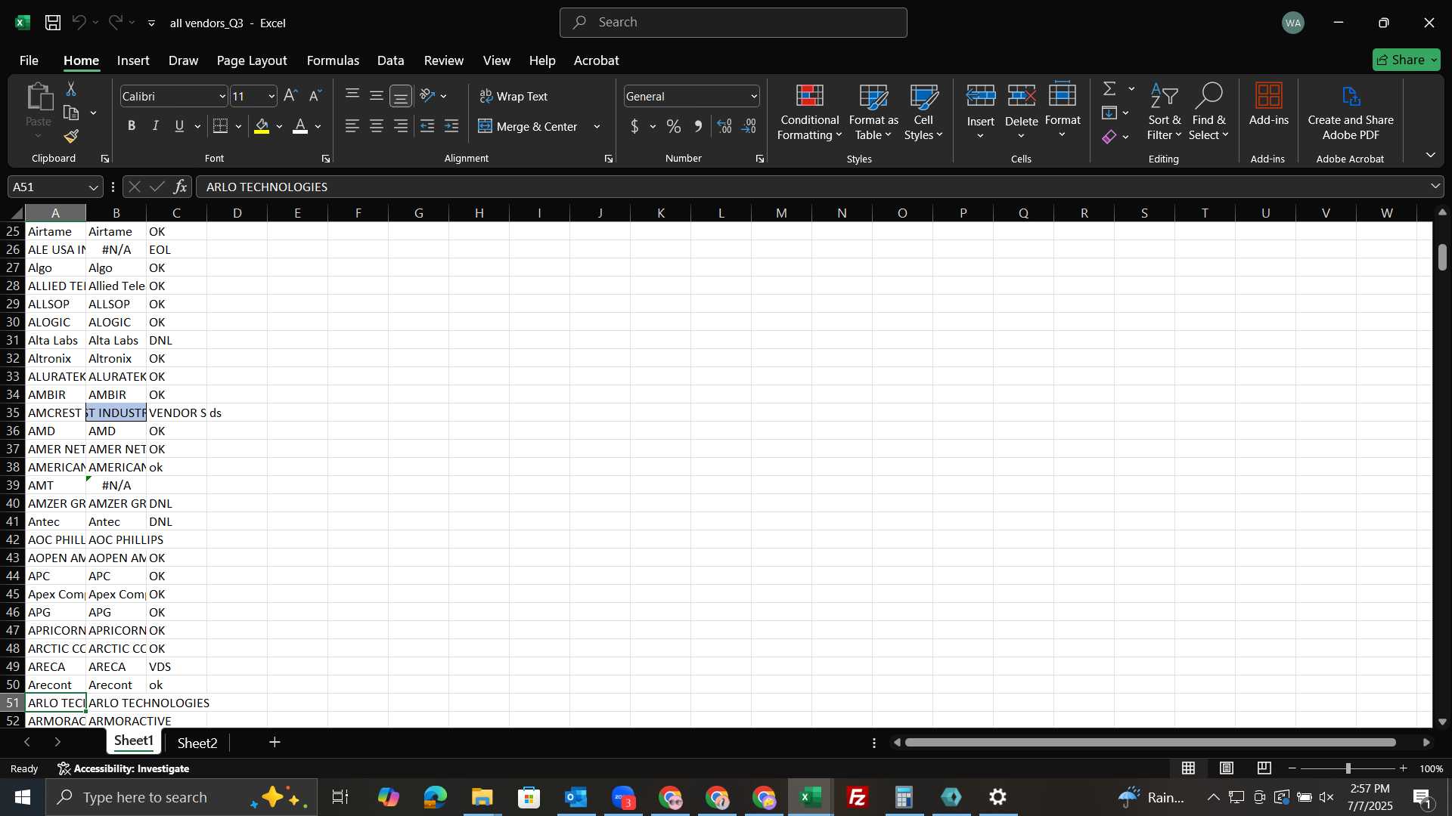Screen dimensions: 1452x816
Task: Expand Merge & Center dropdown arrow
Action: [597, 127]
